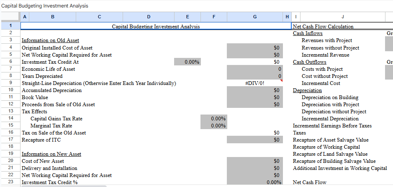Select column E header
Viewport: 393px width, 187px height.
187,17
